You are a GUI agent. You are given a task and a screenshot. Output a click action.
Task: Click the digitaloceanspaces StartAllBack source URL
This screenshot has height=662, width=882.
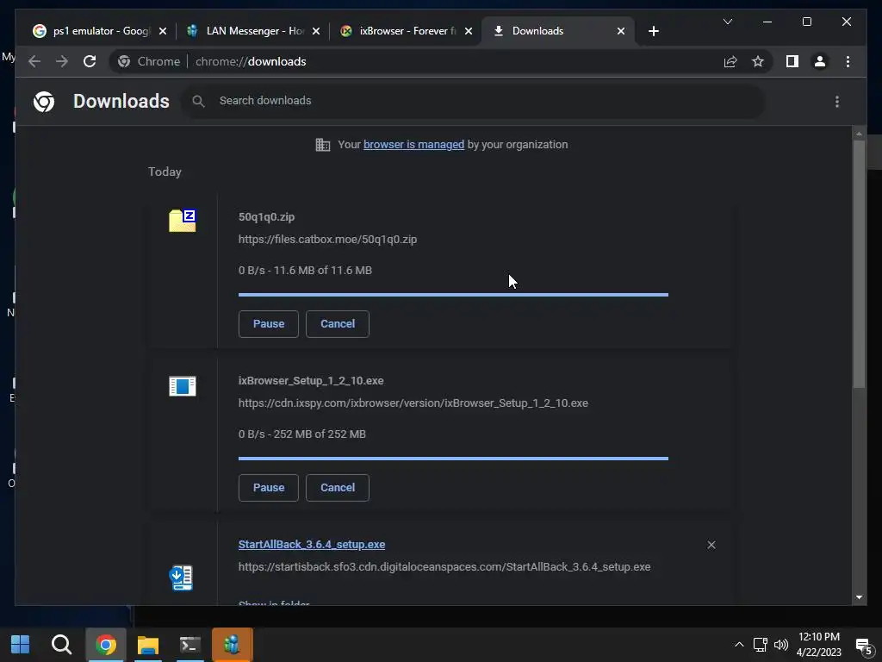(444, 567)
